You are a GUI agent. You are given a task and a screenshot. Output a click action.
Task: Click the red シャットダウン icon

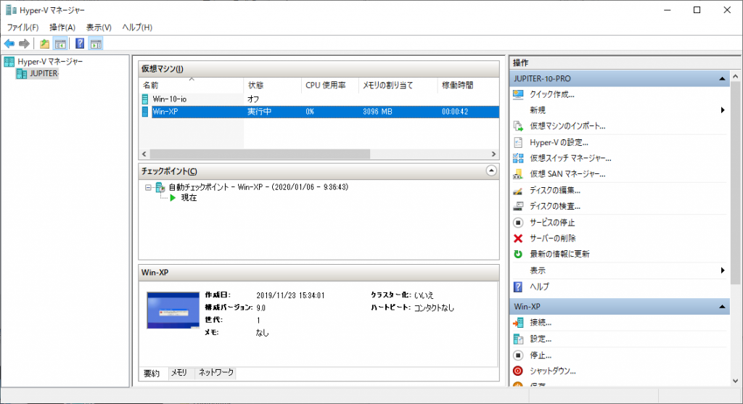pos(518,371)
